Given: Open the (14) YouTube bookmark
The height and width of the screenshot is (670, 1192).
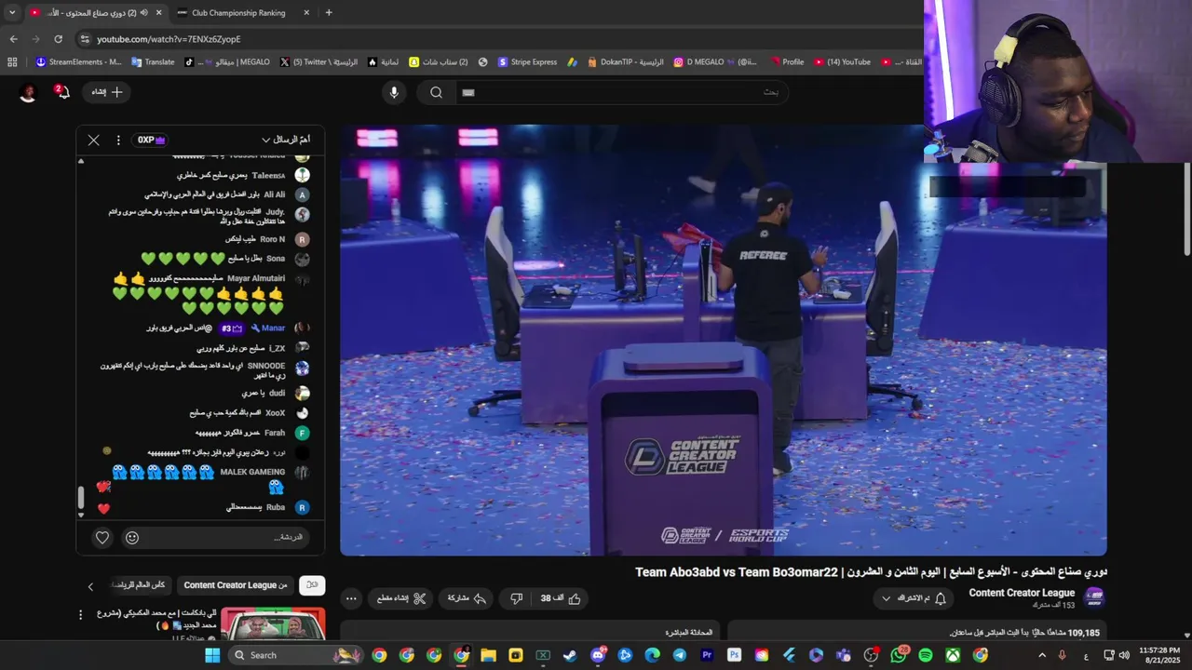Looking at the screenshot, I should 842,62.
